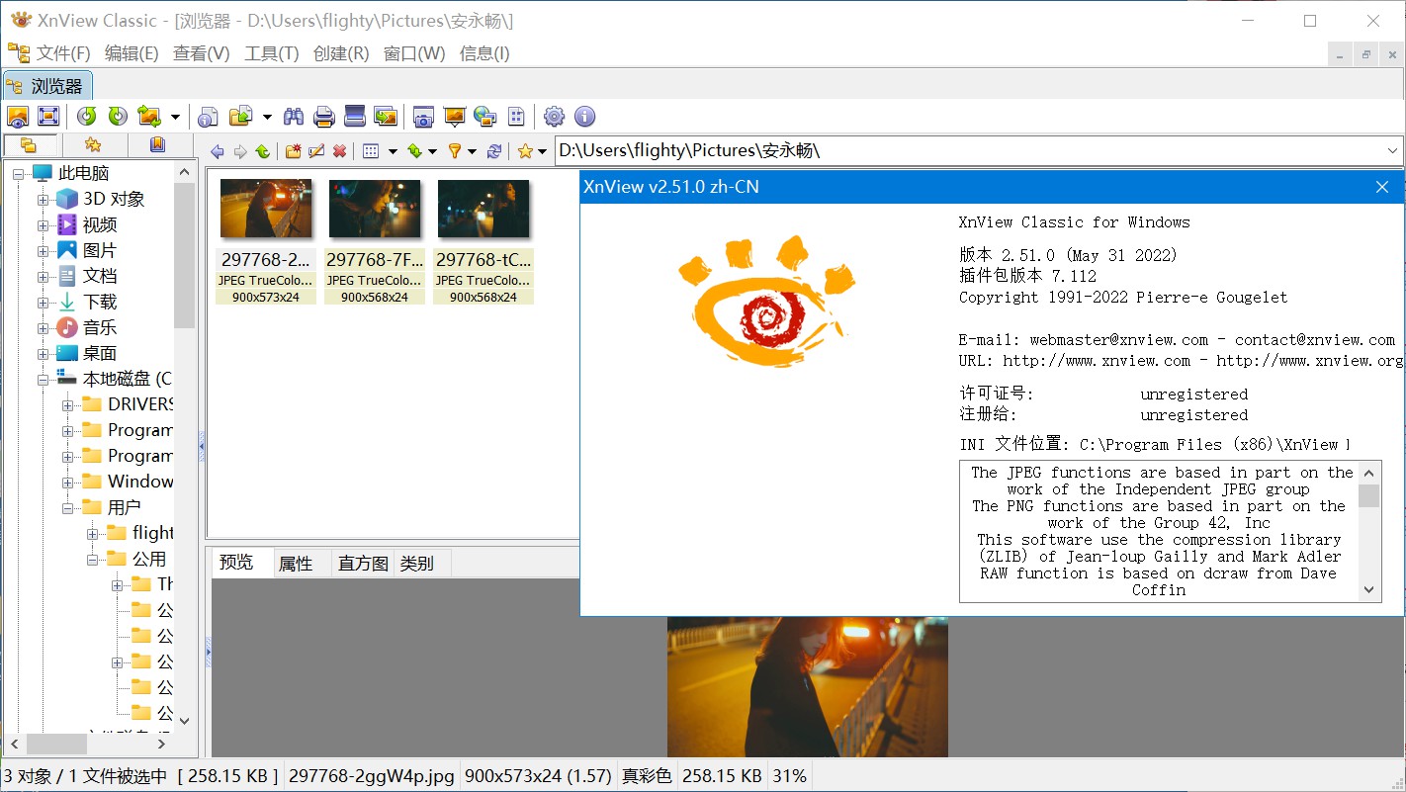This screenshot has width=1406, height=792.
Task: Select the 浏览器 document tab
Action: (47, 87)
